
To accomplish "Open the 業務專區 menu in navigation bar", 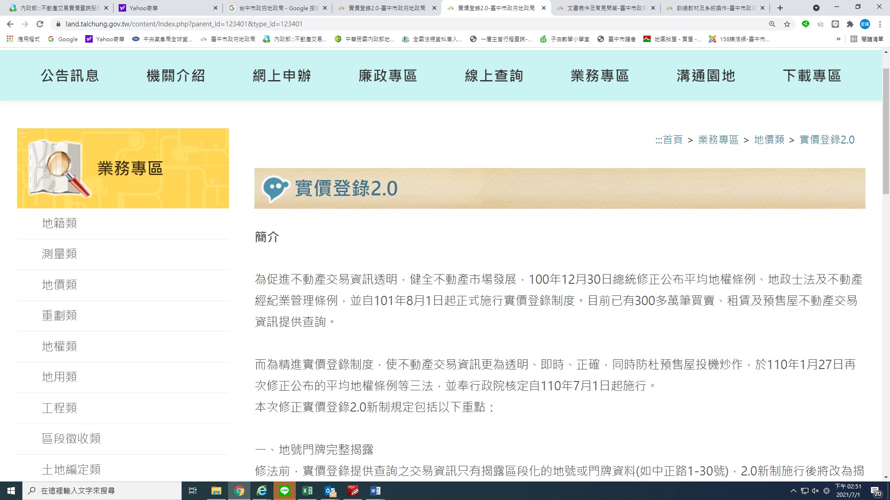I will (600, 75).
